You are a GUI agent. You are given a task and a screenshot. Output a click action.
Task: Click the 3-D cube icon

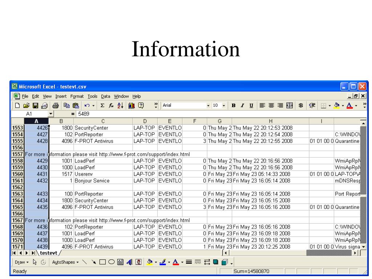pyautogui.click(x=225, y=262)
